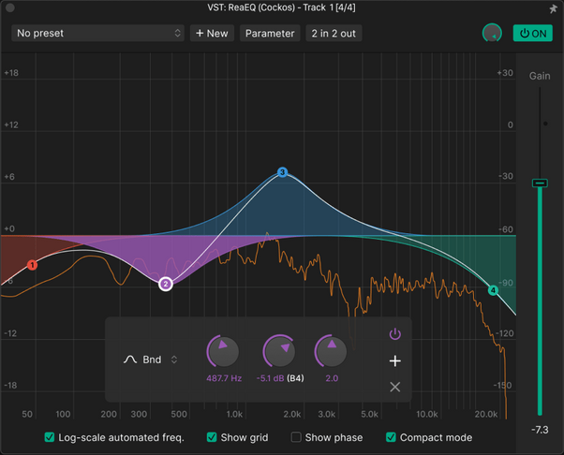Click the gain knob for -5.1 dB
Viewport: 564px width, 455px height.
point(279,351)
